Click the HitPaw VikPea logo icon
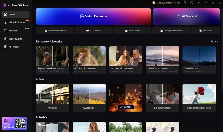The image size is (223, 132). pos(4,5)
